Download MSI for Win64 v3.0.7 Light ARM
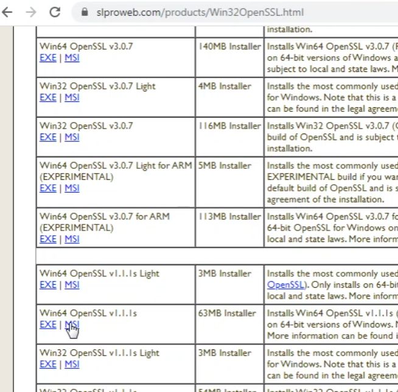 coord(72,188)
